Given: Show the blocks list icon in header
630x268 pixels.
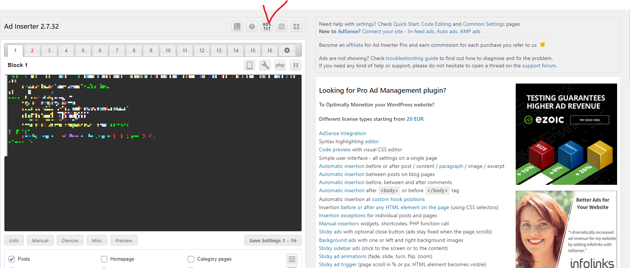Looking at the screenshot, I should click(x=281, y=27).
